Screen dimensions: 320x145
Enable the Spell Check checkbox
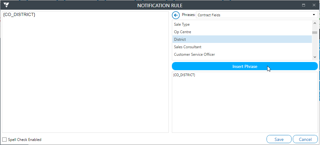[x=4, y=140]
